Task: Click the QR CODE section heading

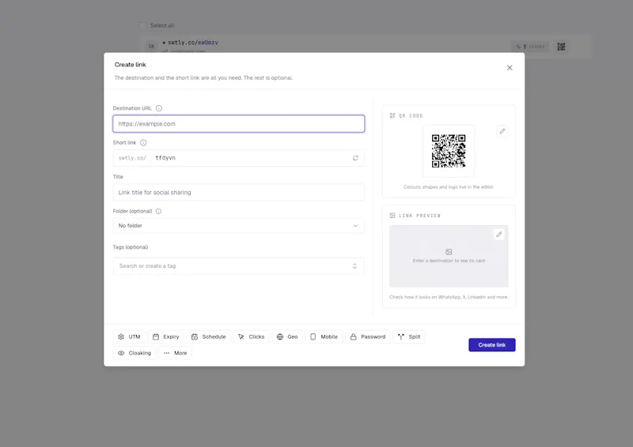Action: tap(411, 115)
